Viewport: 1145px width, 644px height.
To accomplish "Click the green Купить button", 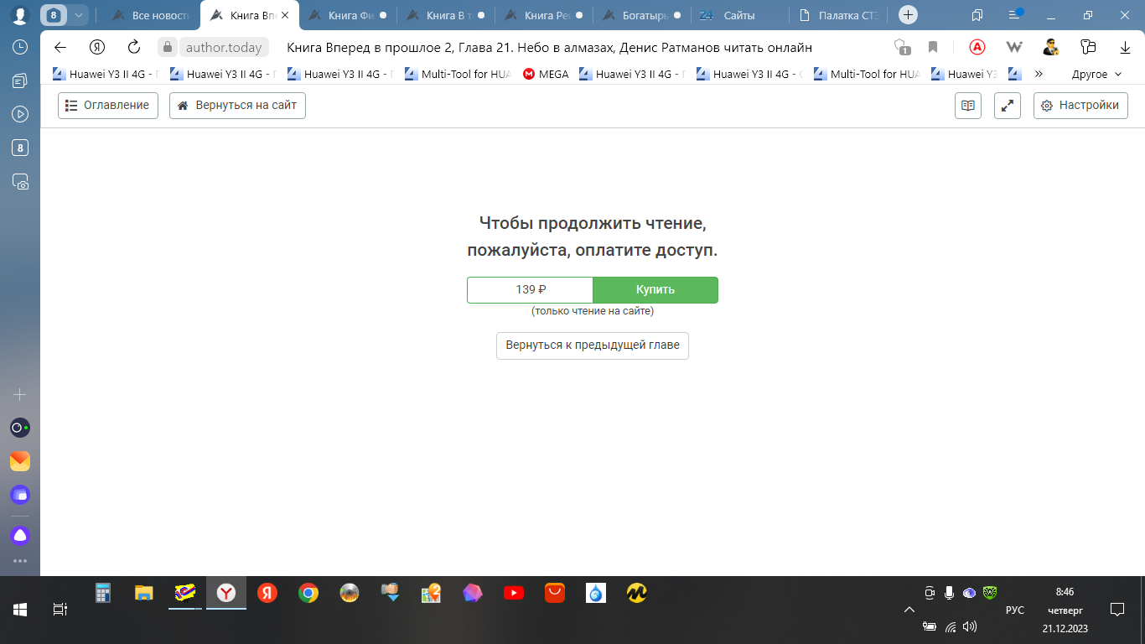I will pyautogui.click(x=655, y=289).
